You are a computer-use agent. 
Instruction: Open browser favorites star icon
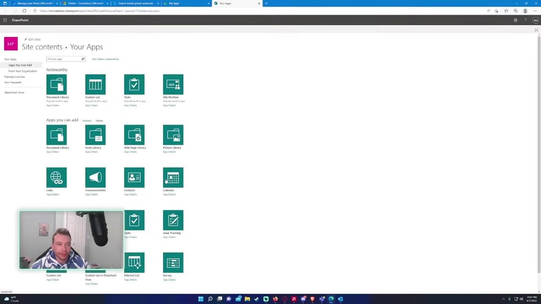pos(506,11)
